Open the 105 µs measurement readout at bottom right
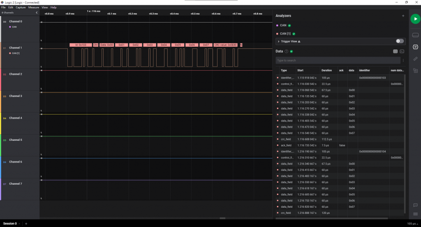Image resolution: width=421 pixels, height=227 pixels. 412,224
